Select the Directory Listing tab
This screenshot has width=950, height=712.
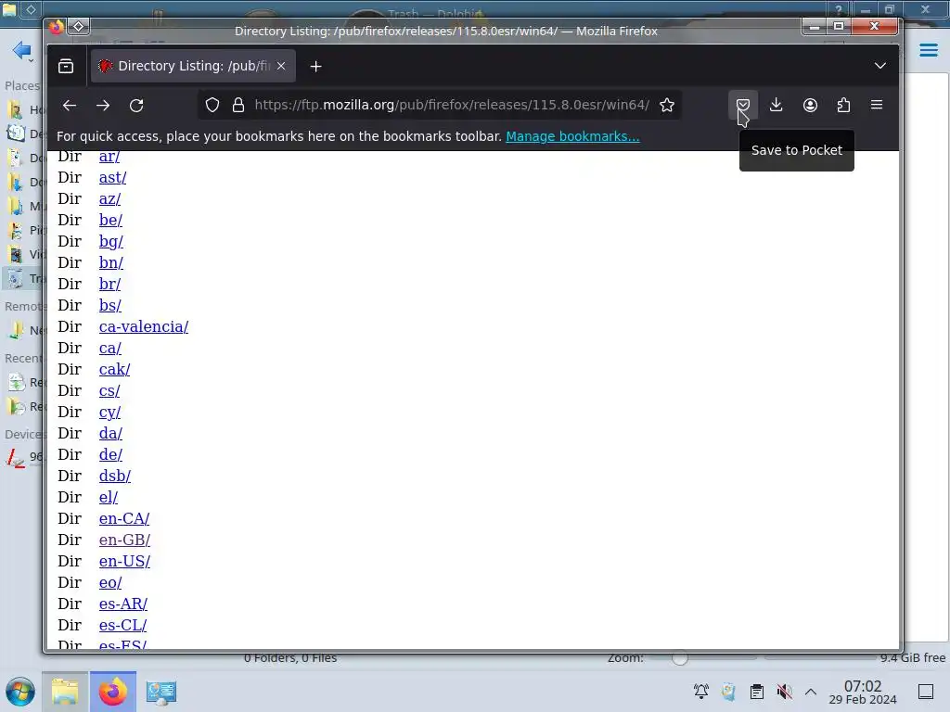193,66
